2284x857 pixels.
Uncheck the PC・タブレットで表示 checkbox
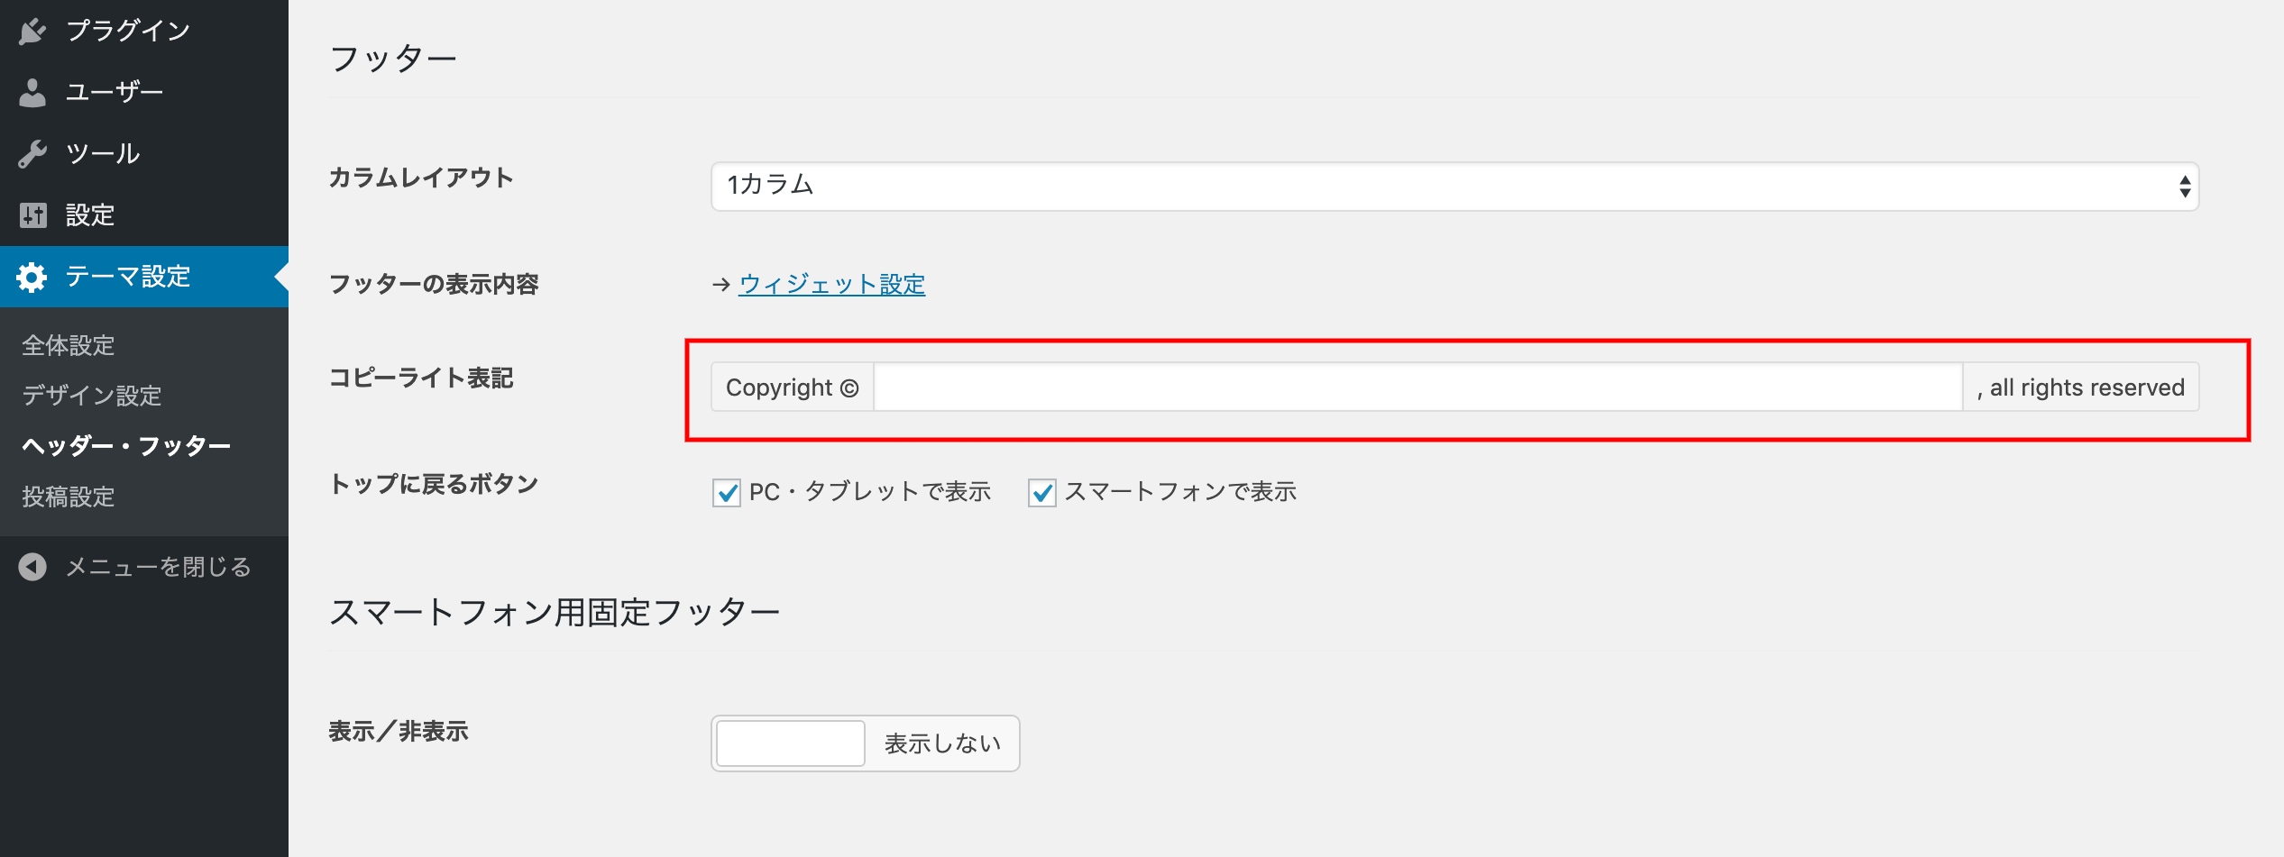(x=727, y=493)
